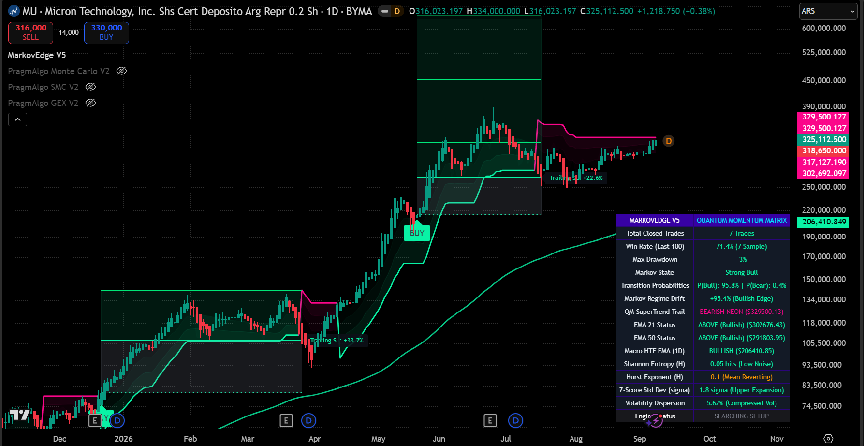The width and height of the screenshot is (864, 446).
Task: Click the green 325,112.500 current price label
Action: coord(823,140)
